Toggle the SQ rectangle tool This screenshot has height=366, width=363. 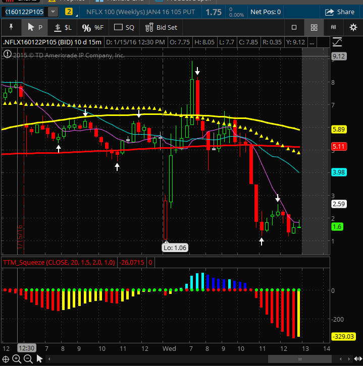(124, 27)
